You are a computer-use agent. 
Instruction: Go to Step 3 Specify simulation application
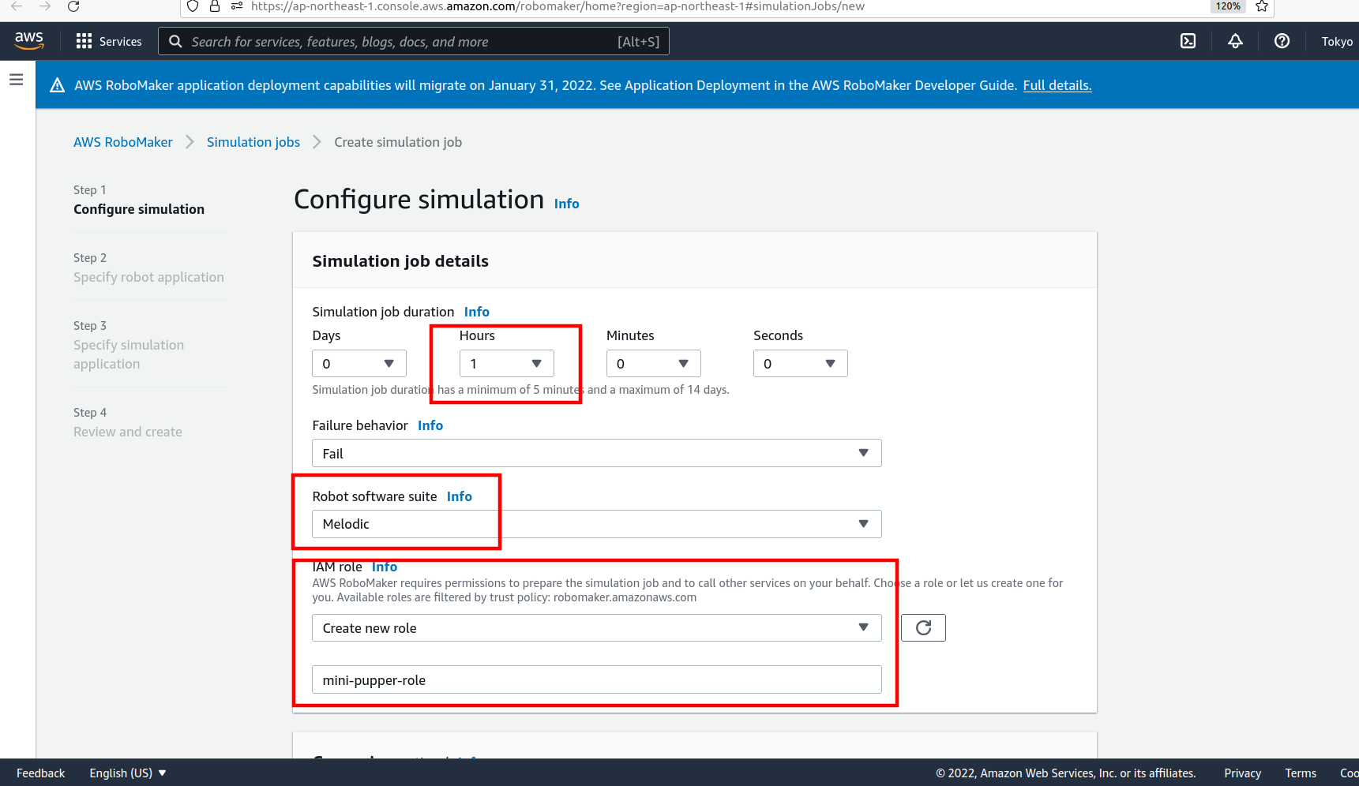coord(129,354)
